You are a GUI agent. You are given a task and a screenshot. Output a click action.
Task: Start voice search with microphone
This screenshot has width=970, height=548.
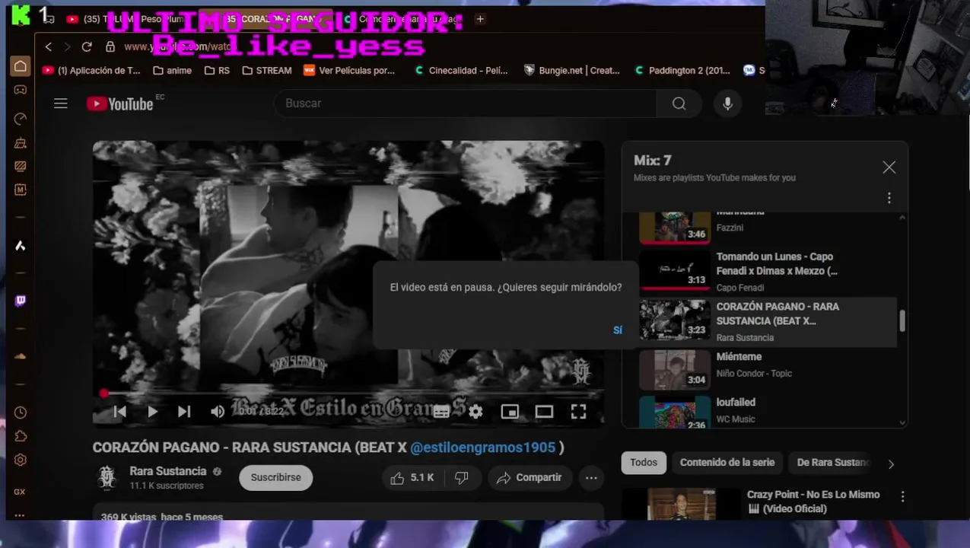coord(727,104)
